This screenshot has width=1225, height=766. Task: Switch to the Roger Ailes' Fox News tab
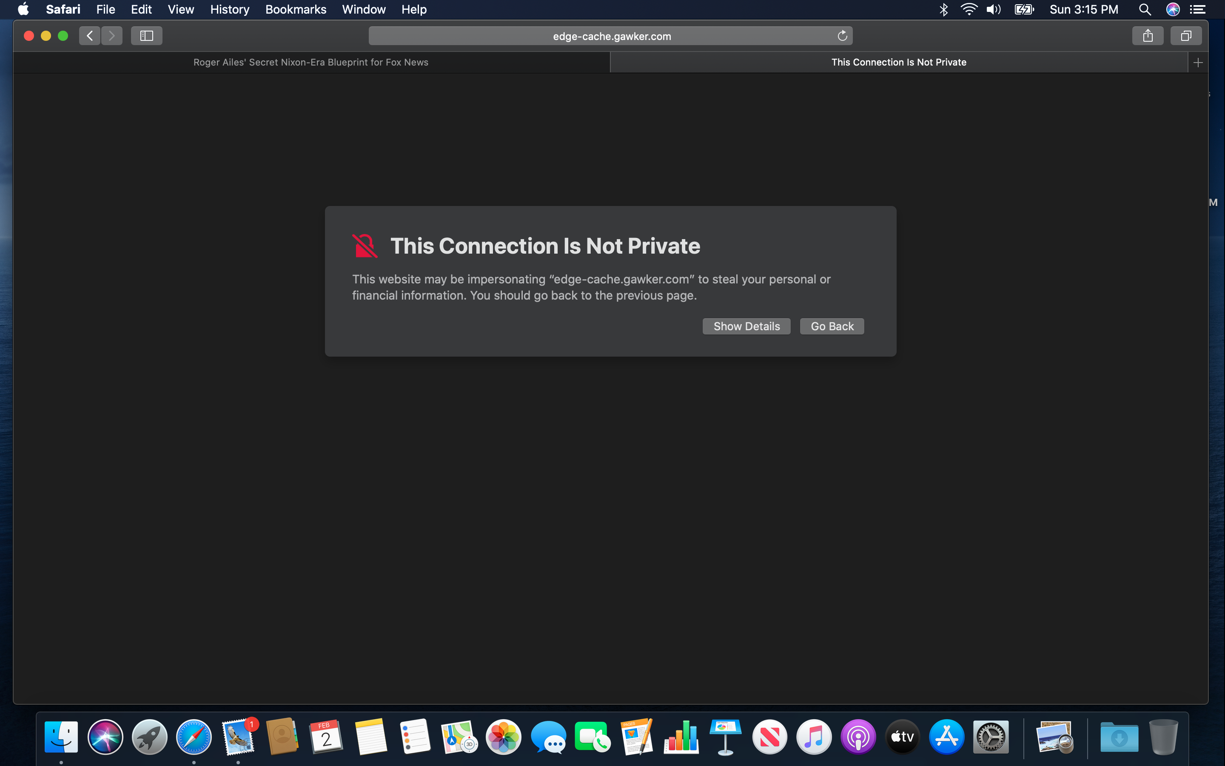(311, 62)
